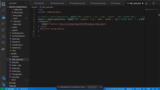
Task: Open Source Control view with 255 badge
Action: tap(3, 17)
